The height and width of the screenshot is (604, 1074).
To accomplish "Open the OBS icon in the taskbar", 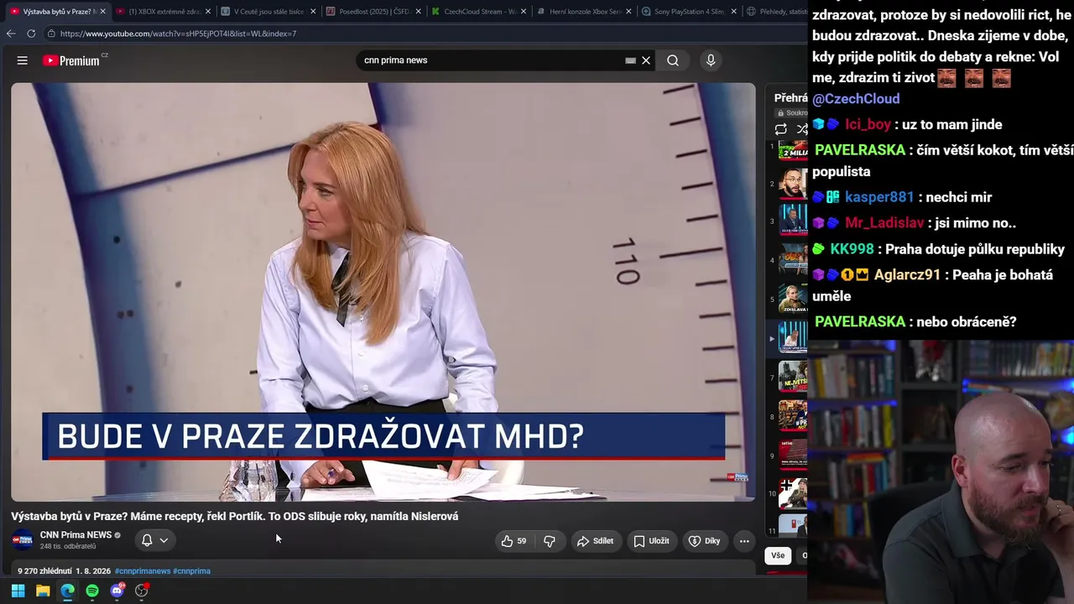I will (142, 591).
